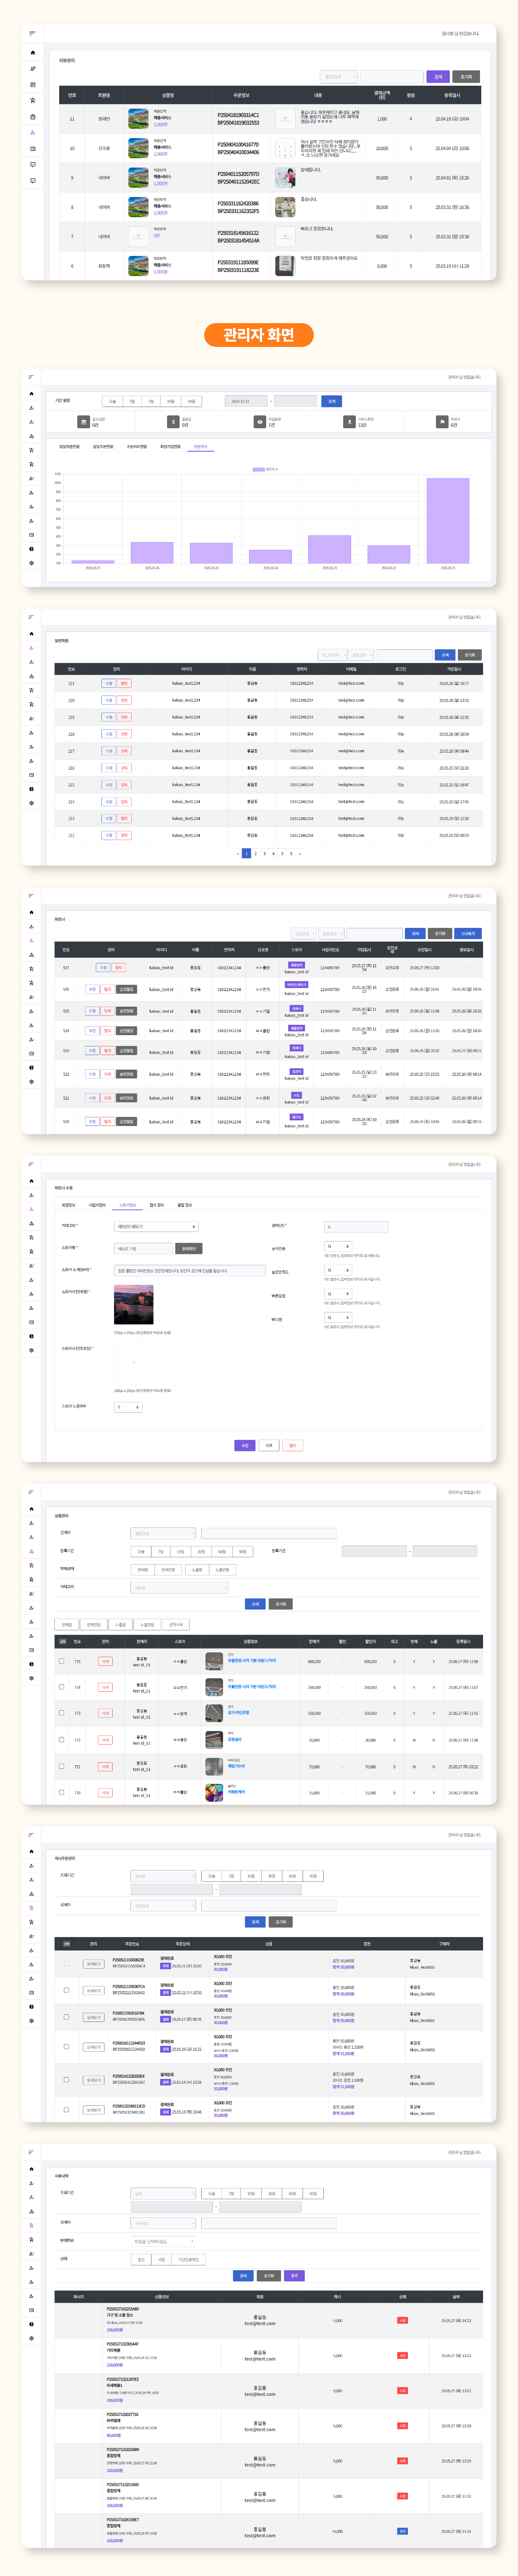The image size is (518, 2576).
Task: Open product thumbnail in product row 775
Action: 214,1661
